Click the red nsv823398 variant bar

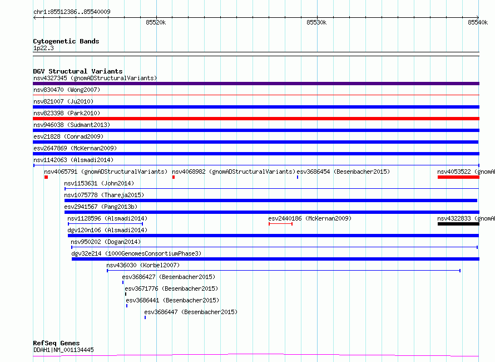click(x=256, y=119)
